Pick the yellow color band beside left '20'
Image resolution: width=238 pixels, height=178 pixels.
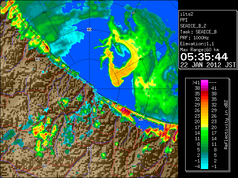[205, 122]
